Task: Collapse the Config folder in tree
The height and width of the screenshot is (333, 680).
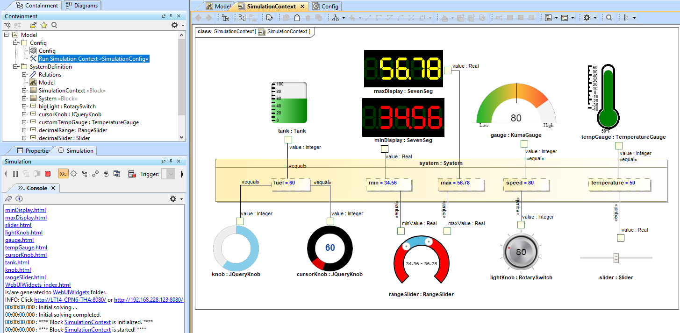Action: pos(15,43)
